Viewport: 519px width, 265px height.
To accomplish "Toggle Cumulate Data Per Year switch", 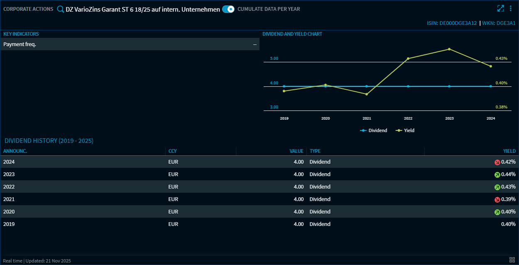I will 228,9.
